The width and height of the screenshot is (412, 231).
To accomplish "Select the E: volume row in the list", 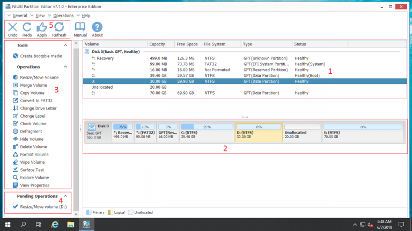I will pyautogui.click(x=245, y=93).
